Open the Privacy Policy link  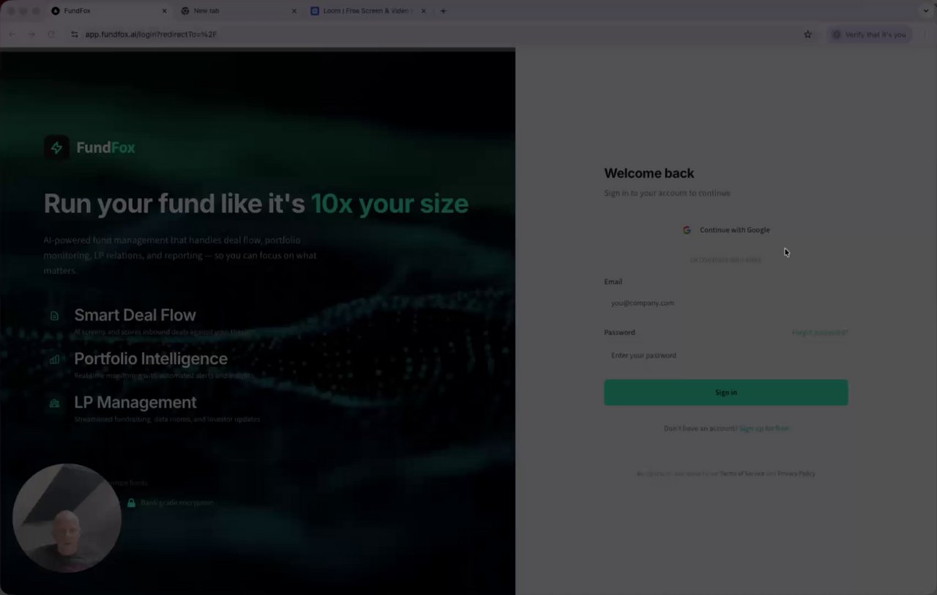click(x=796, y=473)
